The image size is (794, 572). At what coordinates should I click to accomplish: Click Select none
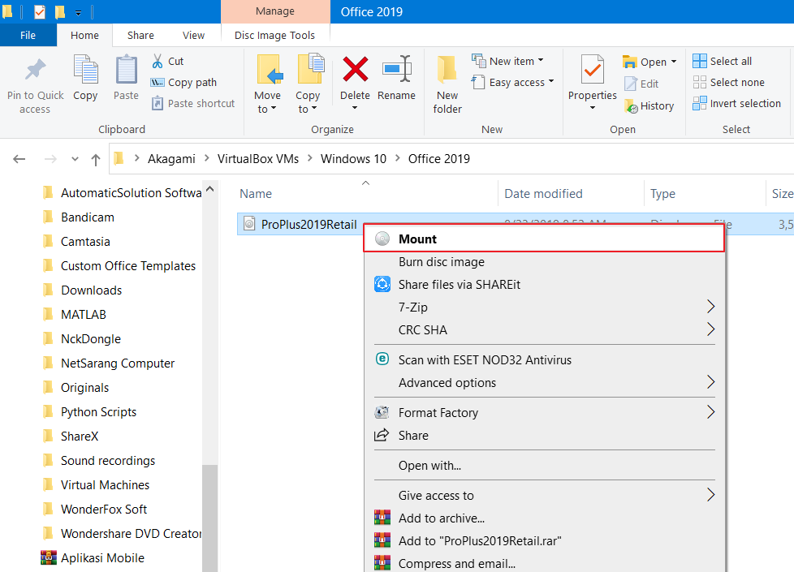(729, 83)
